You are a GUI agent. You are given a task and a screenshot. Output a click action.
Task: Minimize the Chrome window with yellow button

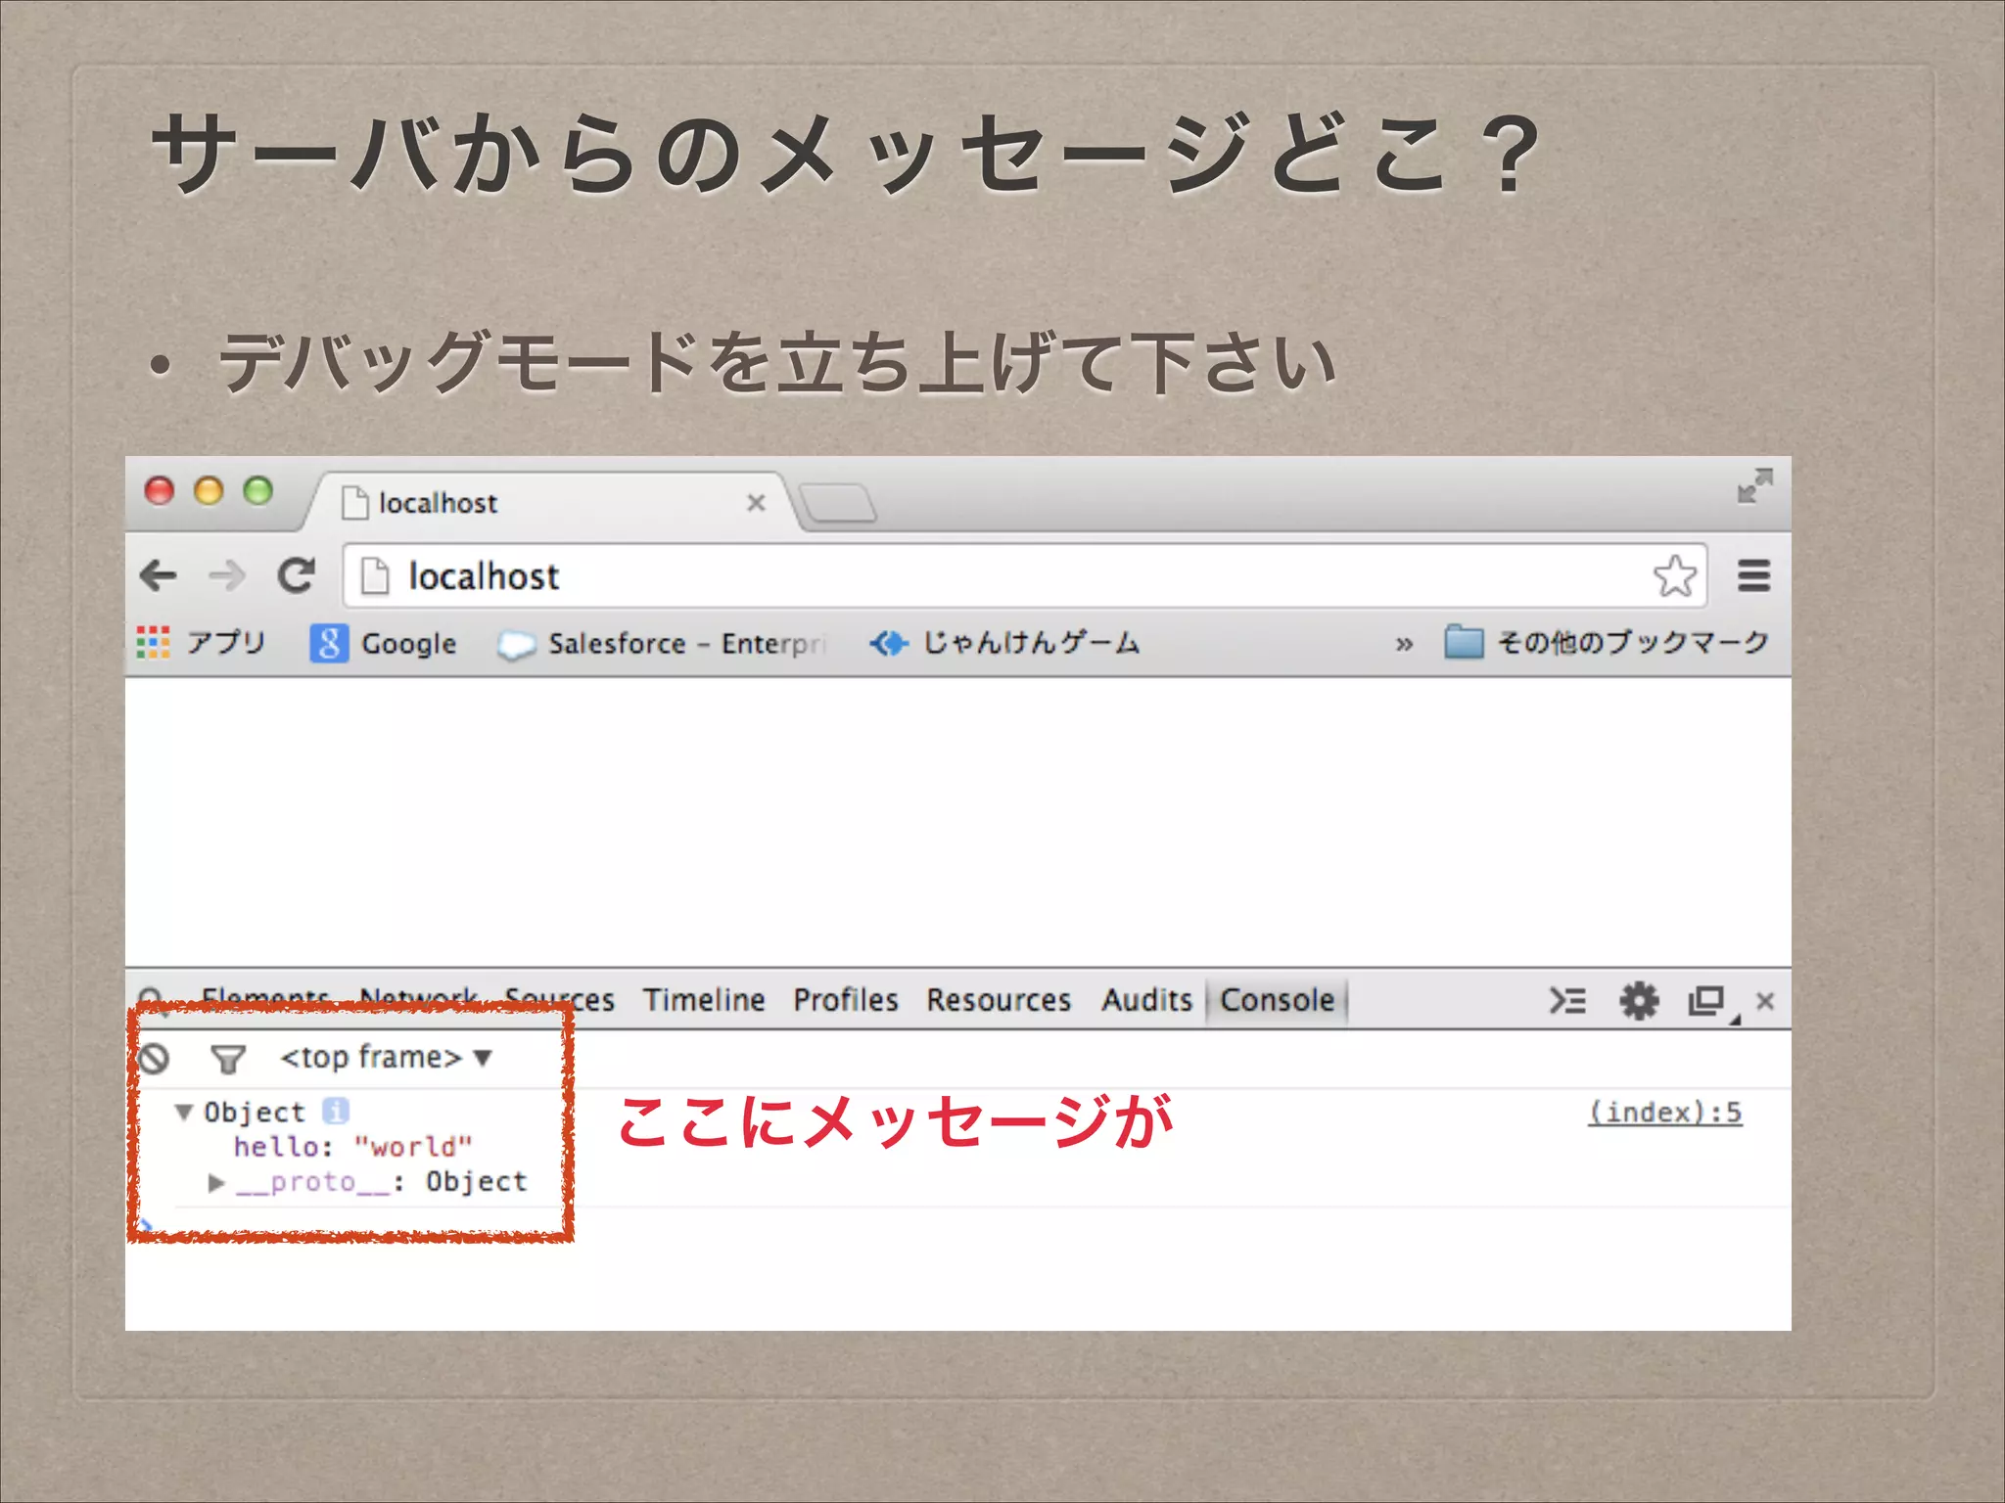tap(209, 490)
